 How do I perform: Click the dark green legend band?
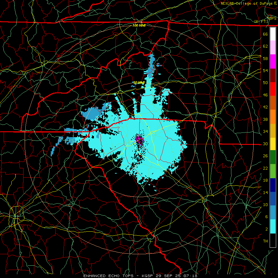[273, 157]
